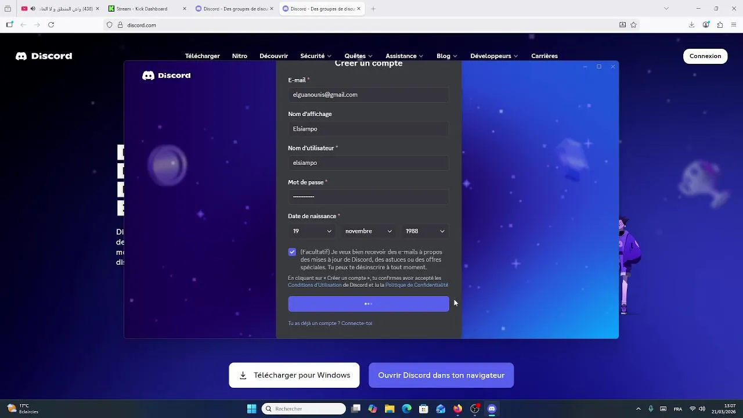This screenshot has height=418, width=743.
Task: Open the browser downloads icon
Action: [x=691, y=25]
